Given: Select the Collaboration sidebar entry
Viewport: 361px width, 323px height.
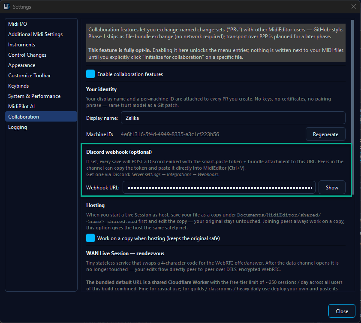Looking at the screenshot, I should click(x=41, y=117).
